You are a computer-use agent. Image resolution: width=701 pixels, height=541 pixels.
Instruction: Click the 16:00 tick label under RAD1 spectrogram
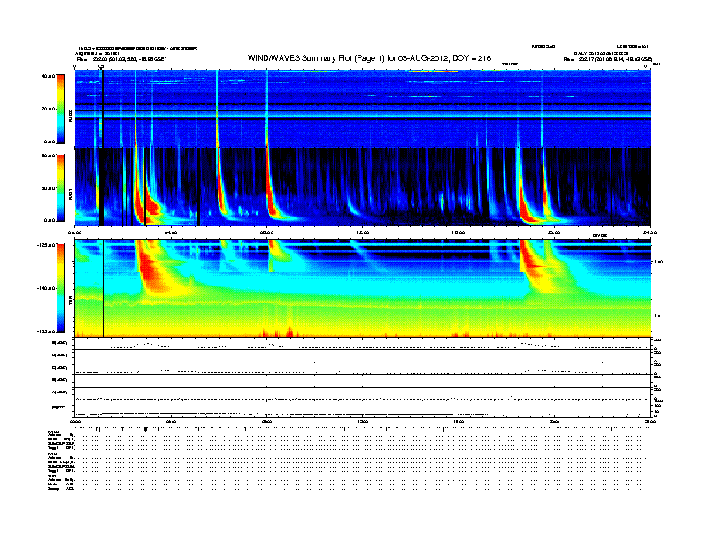point(458,232)
